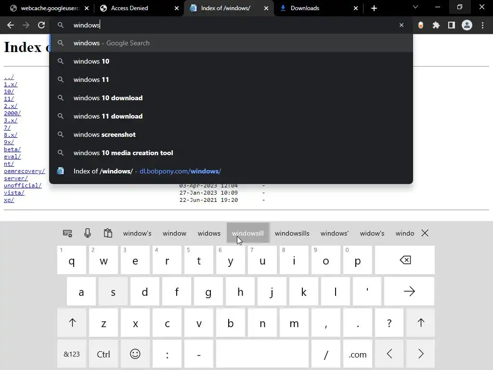Choose the 'windowsill' word suggestion
This screenshot has height=370, width=493.
[x=248, y=234]
